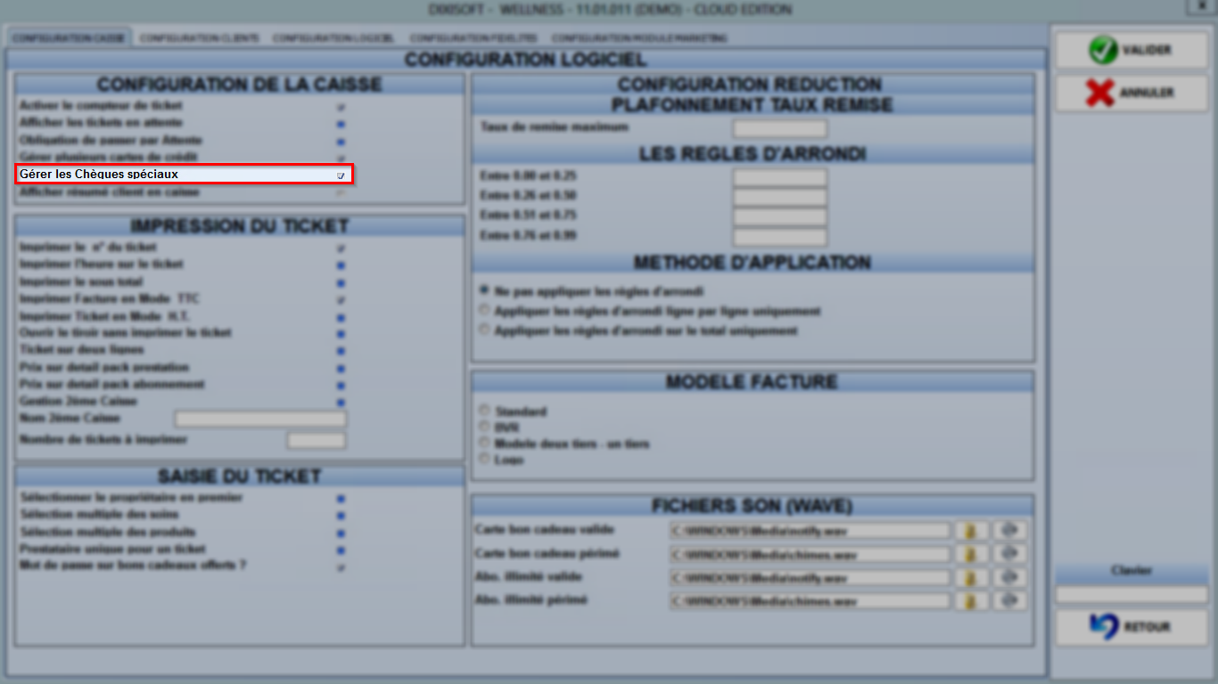Toggle Imprimer l'heure sur le ticket checkbox
1218x684 pixels.
341,265
